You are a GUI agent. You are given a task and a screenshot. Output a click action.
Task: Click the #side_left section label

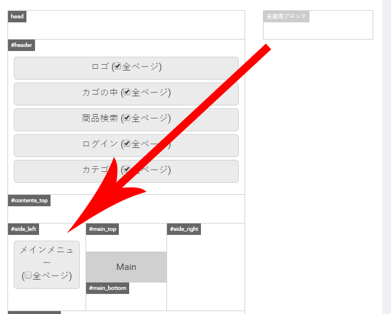coord(24,229)
